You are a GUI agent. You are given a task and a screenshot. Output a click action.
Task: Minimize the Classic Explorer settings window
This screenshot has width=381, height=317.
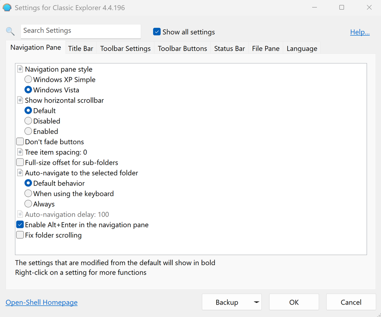(x=314, y=8)
